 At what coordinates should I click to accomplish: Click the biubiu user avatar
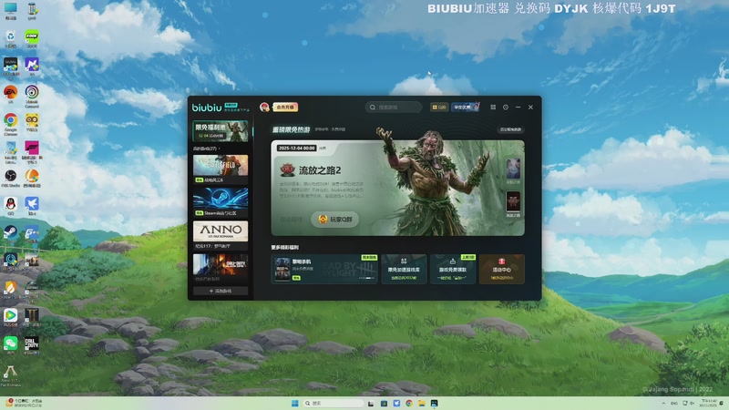click(264, 107)
